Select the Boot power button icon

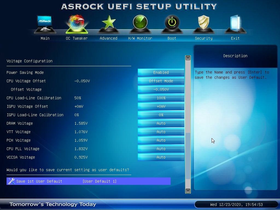[172, 24]
